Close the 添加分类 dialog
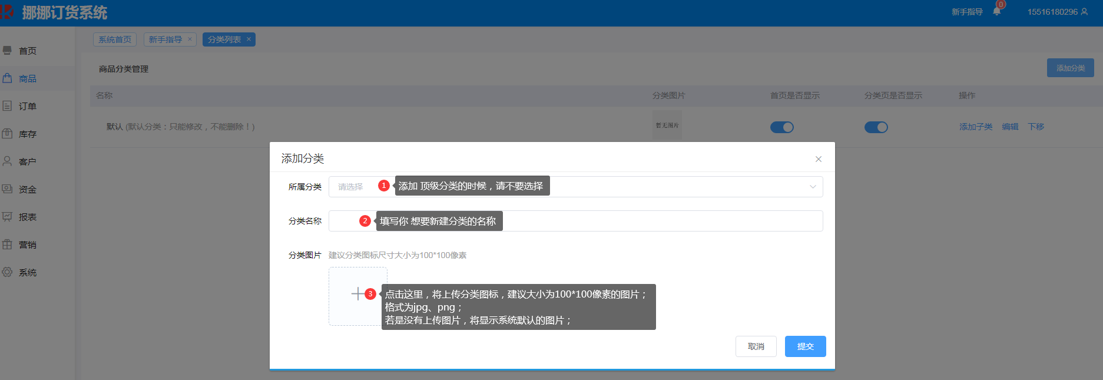 pos(818,159)
